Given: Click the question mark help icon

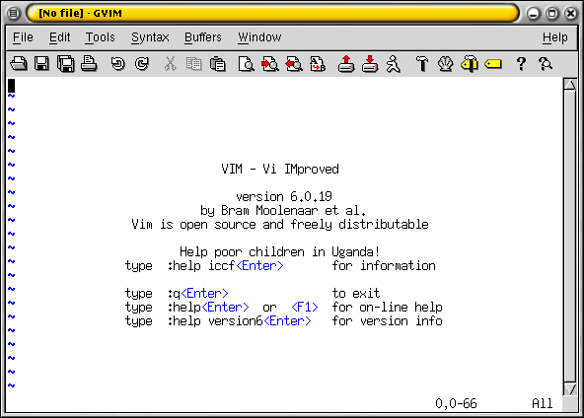Looking at the screenshot, I should coord(521,64).
